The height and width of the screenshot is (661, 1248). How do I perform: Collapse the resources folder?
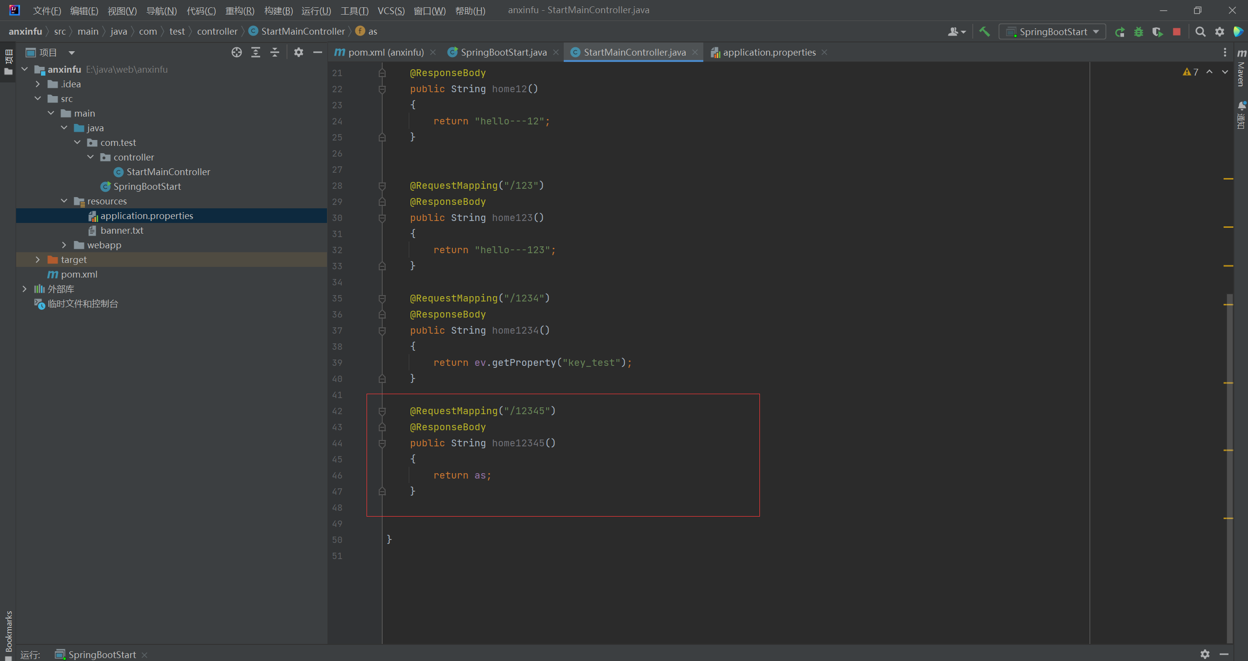[64, 201]
